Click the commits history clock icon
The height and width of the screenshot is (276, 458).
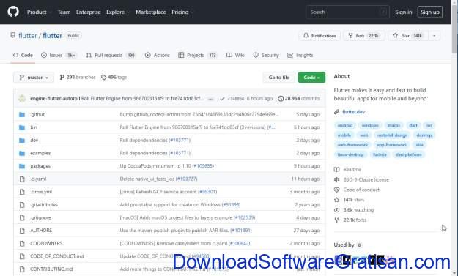coord(281,99)
